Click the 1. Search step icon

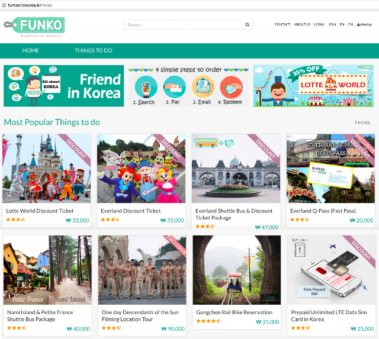point(146,87)
